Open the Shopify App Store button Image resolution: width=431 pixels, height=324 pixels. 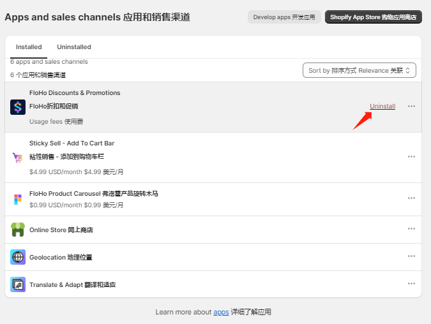(373, 17)
